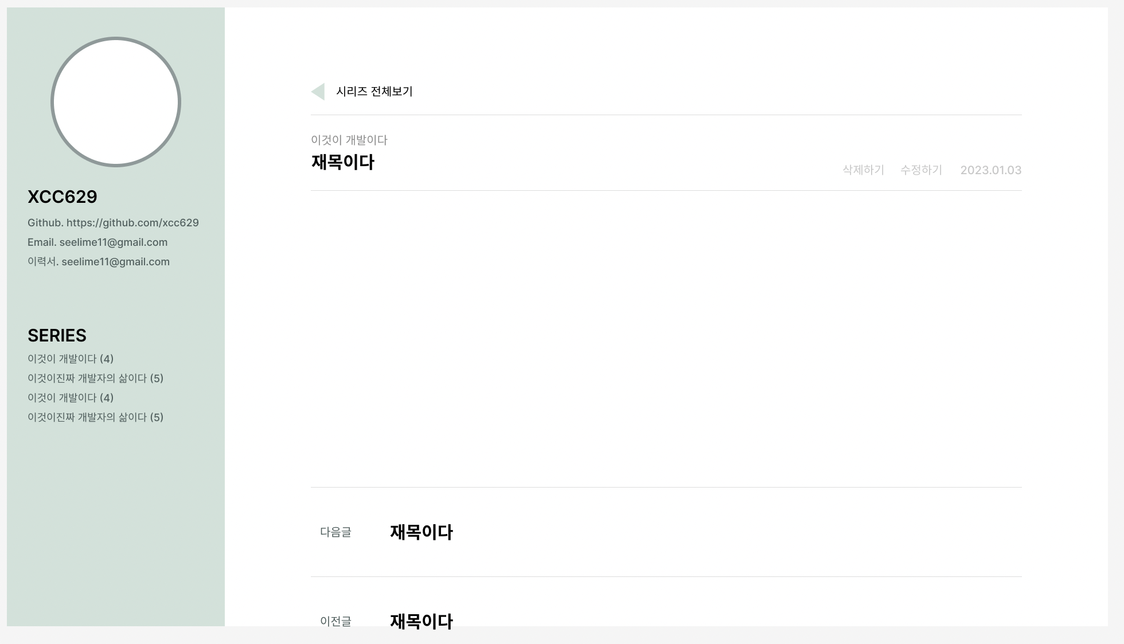Open the next post under 다음글

[421, 532]
